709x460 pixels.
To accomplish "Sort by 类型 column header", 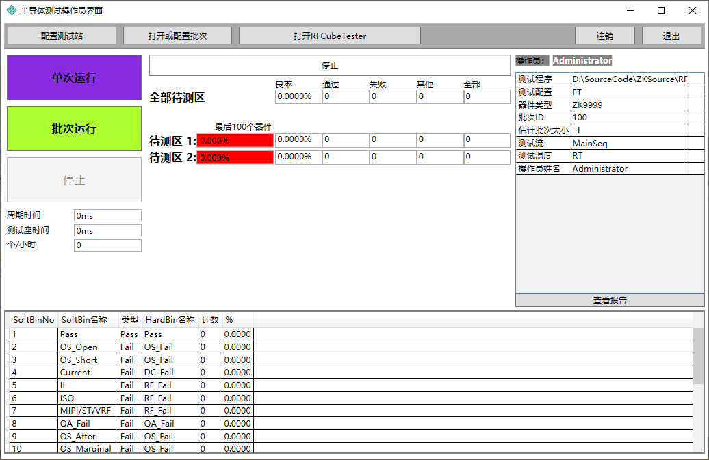I will [x=130, y=320].
